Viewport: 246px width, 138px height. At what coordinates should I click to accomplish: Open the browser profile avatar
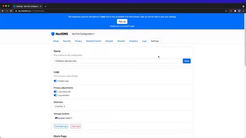239,11
